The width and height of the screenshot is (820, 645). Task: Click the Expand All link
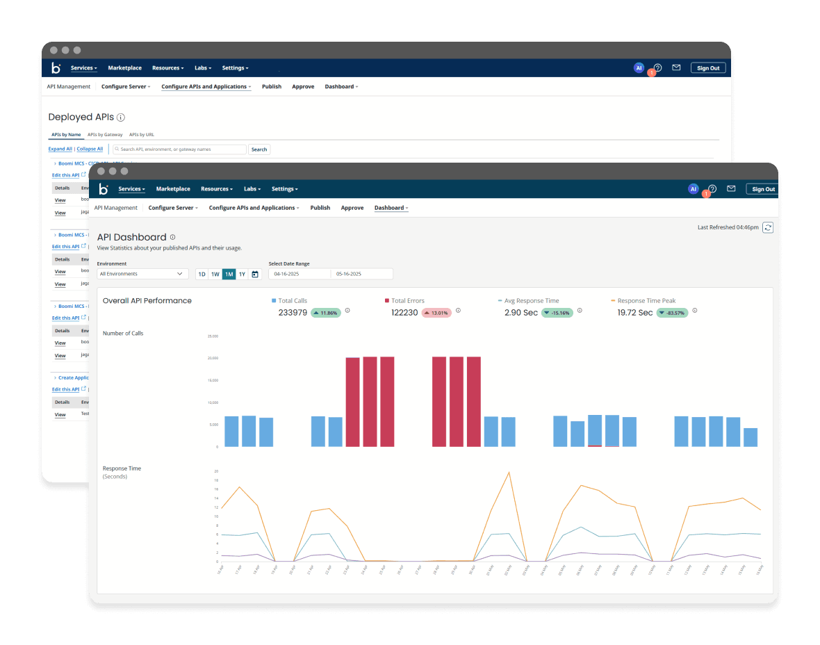click(60, 149)
